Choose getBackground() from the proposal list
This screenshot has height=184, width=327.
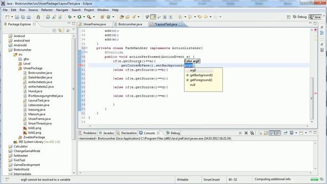[201, 75]
